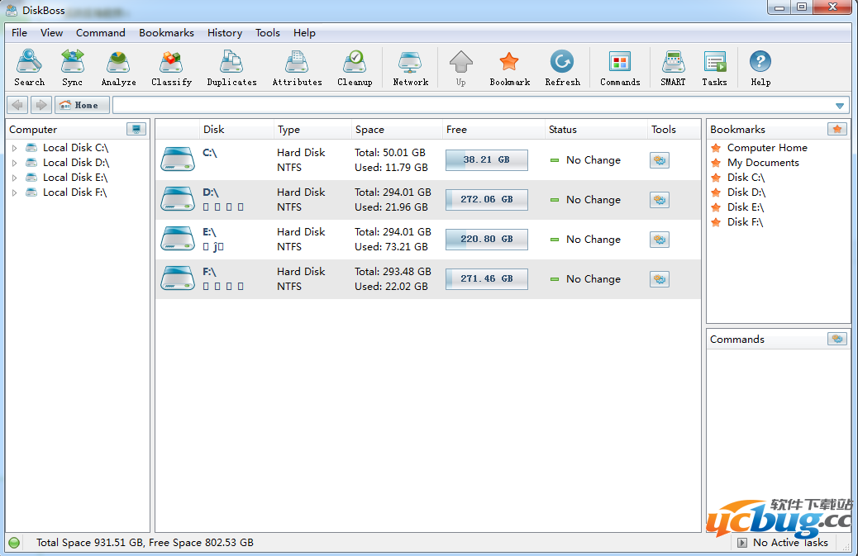Image resolution: width=858 pixels, height=556 pixels.
Task: Expand Local Disk E:\ in Computer tree
Action: [x=14, y=178]
